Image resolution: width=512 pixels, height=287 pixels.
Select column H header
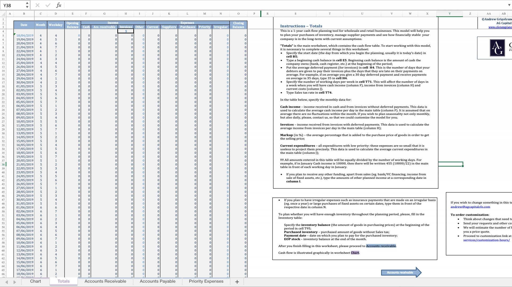click(x=126, y=14)
